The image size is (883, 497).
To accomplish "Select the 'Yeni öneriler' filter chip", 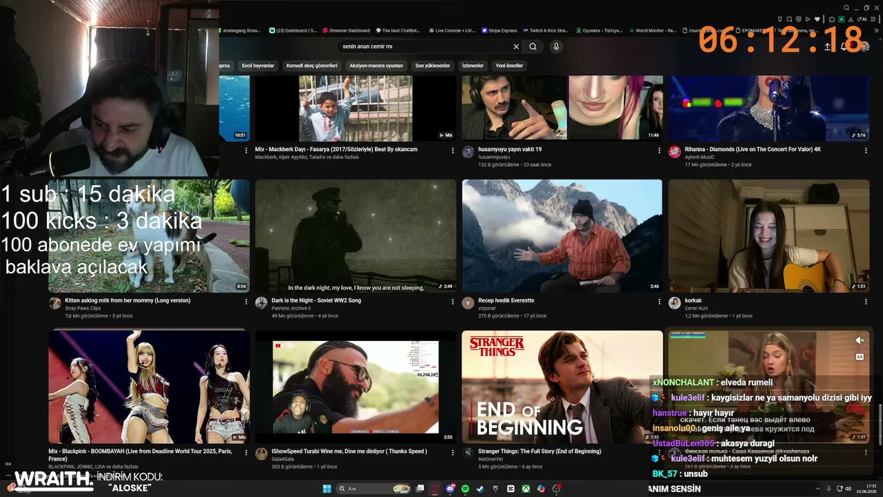I will tap(509, 66).
